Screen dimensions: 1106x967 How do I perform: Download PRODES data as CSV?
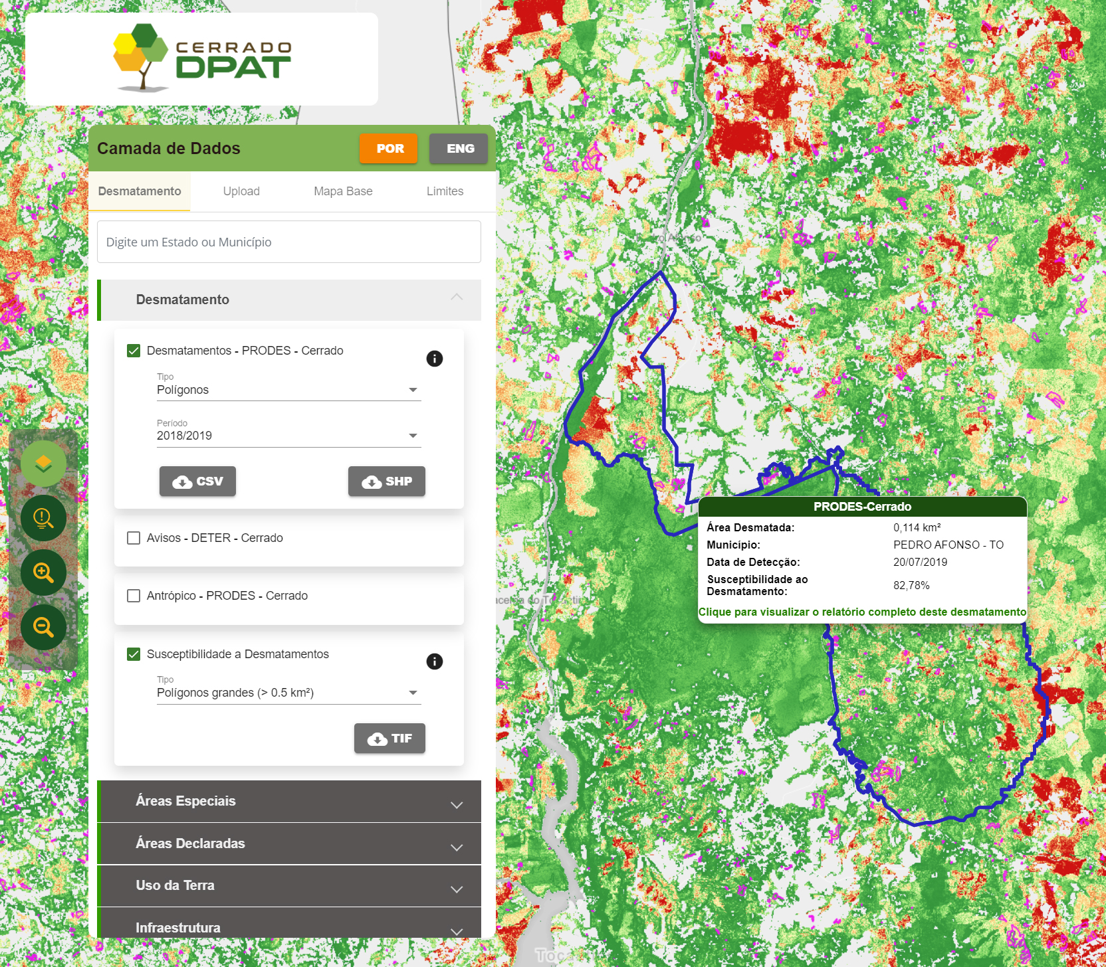click(x=197, y=482)
